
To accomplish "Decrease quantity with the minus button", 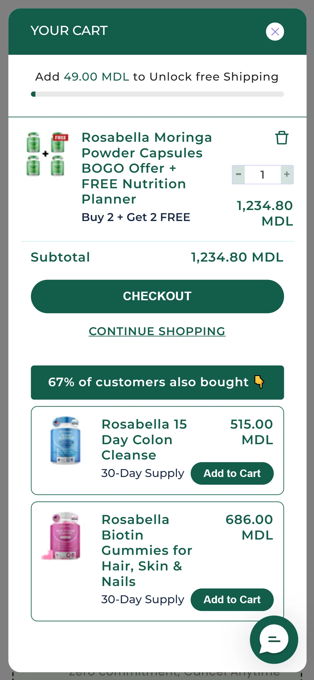I will click(x=238, y=175).
